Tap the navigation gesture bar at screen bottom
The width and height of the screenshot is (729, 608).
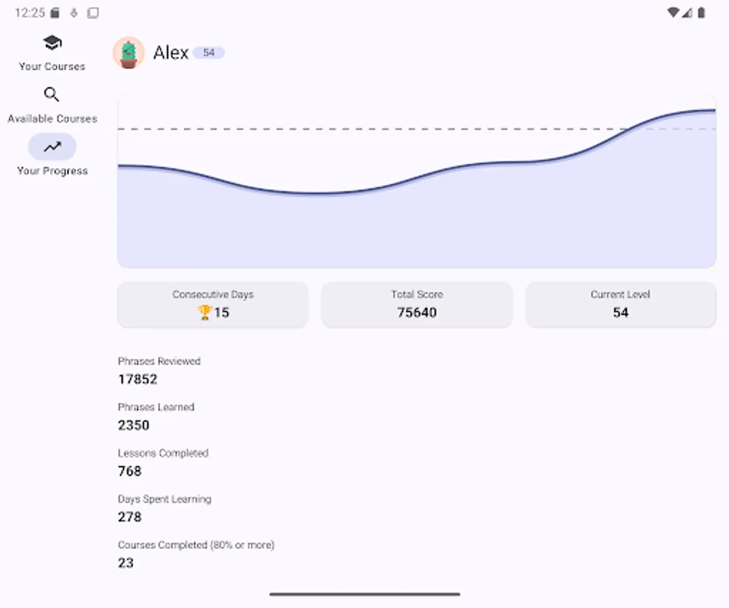tap(364, 594)
